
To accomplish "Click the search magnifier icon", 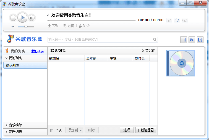I will (155, 40).
